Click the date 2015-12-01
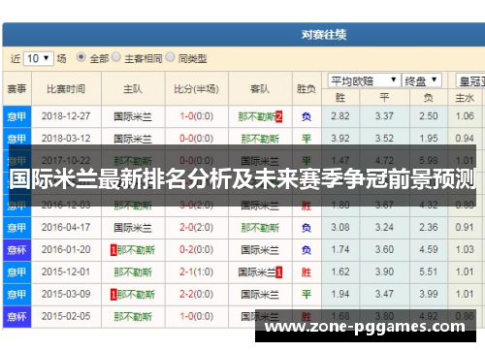This screenshot has width=485, height=351. 66,272
